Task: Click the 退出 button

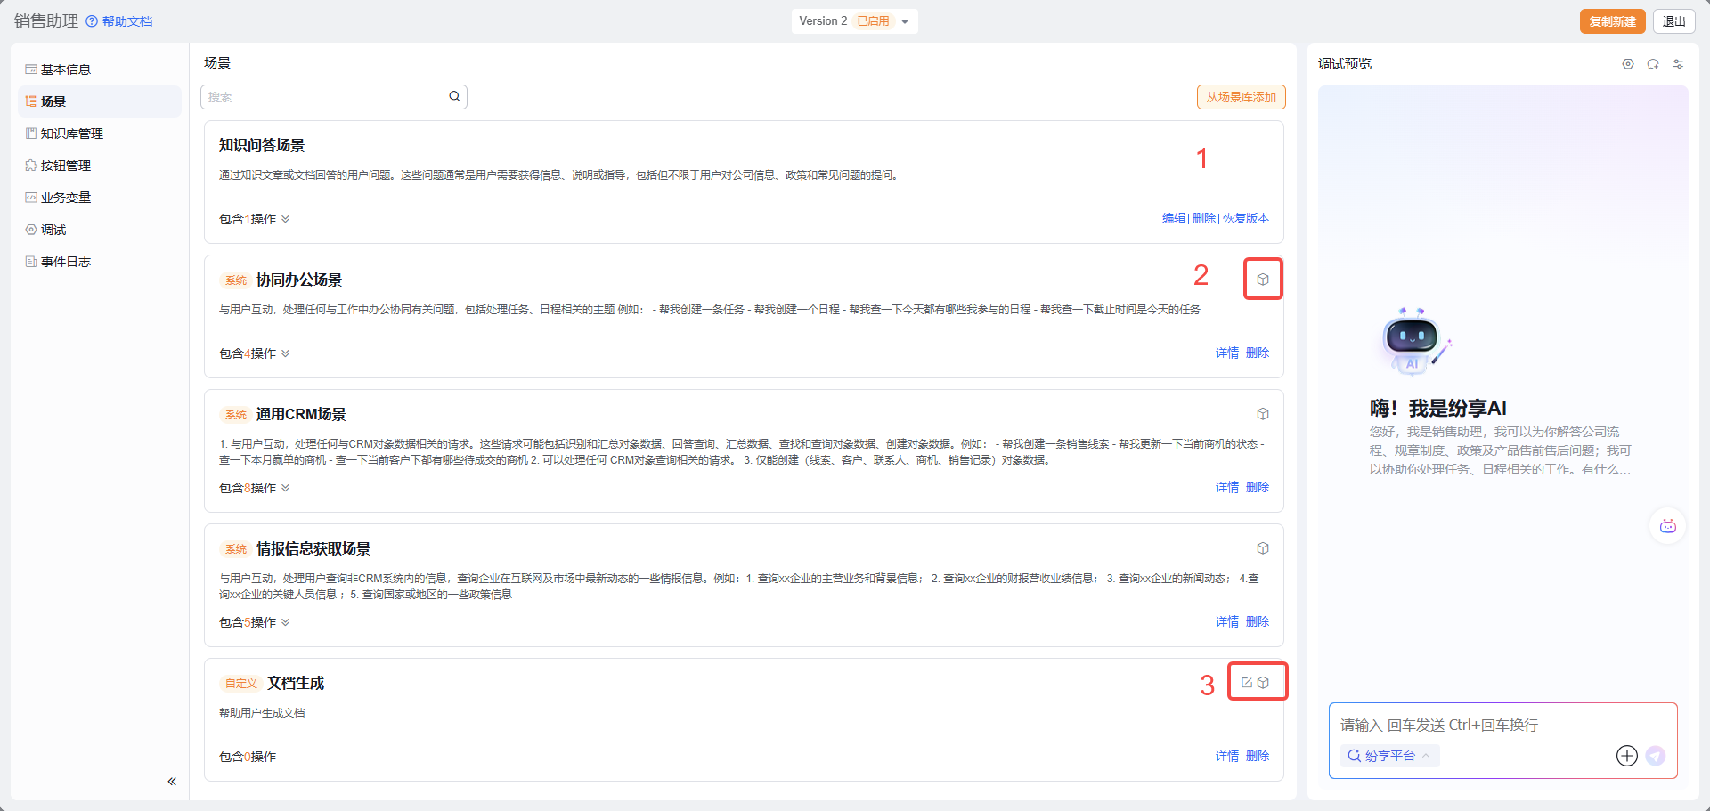Action: tap(1673, 21)
